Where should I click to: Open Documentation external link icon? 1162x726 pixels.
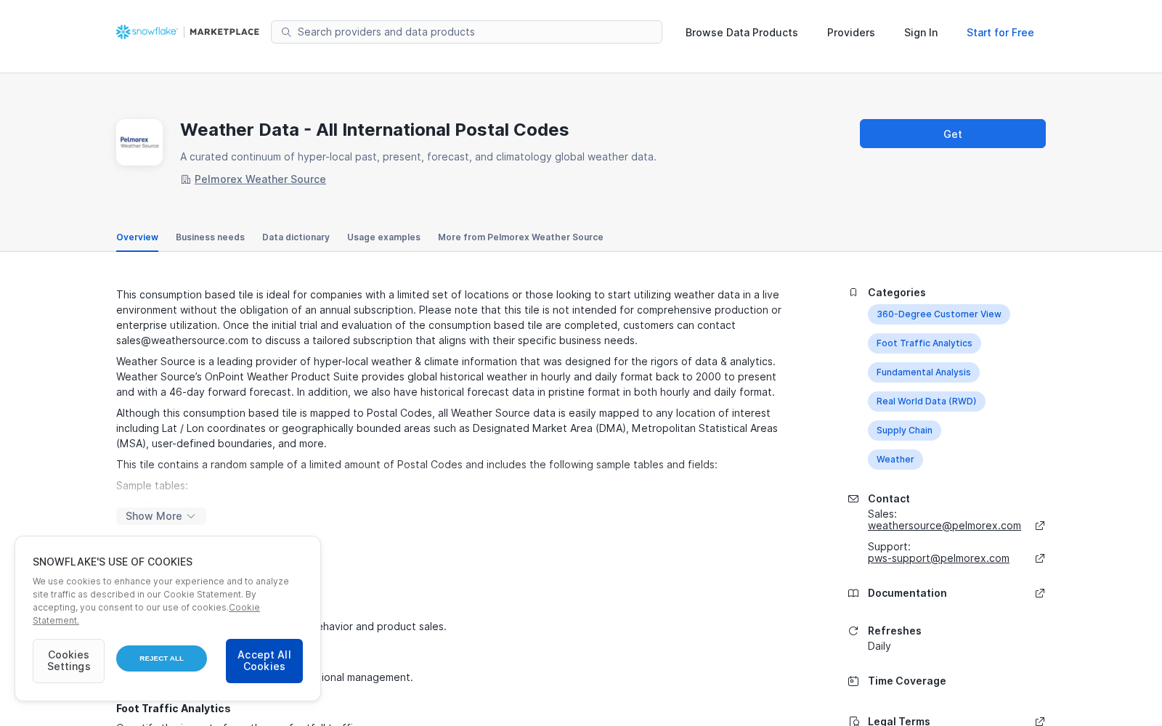(x=1040, y=593)
